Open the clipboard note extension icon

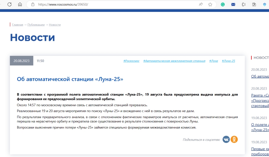[254, 5]
